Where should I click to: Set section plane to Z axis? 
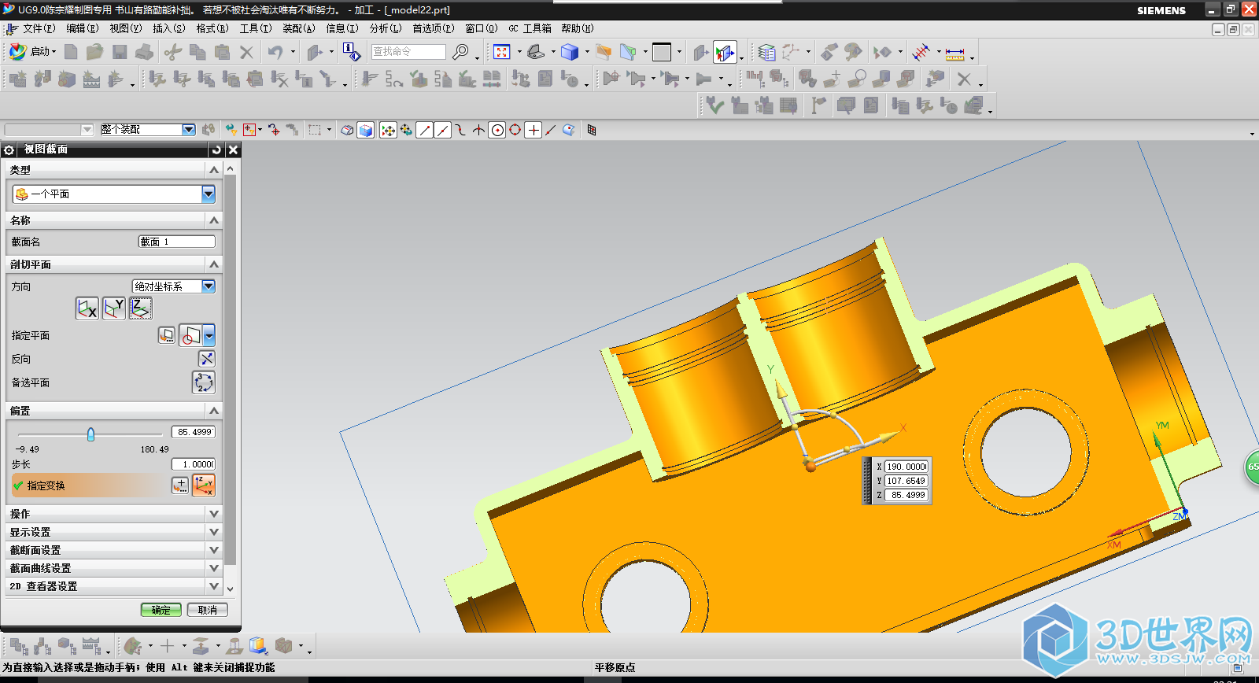coord(140,308)
